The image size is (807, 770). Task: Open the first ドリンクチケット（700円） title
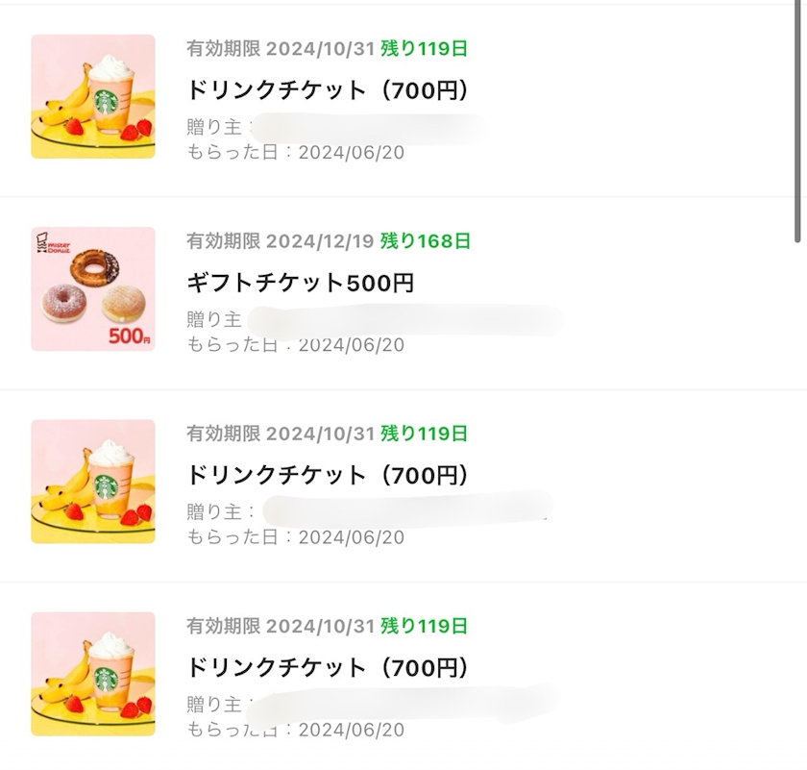click(327, 91)
